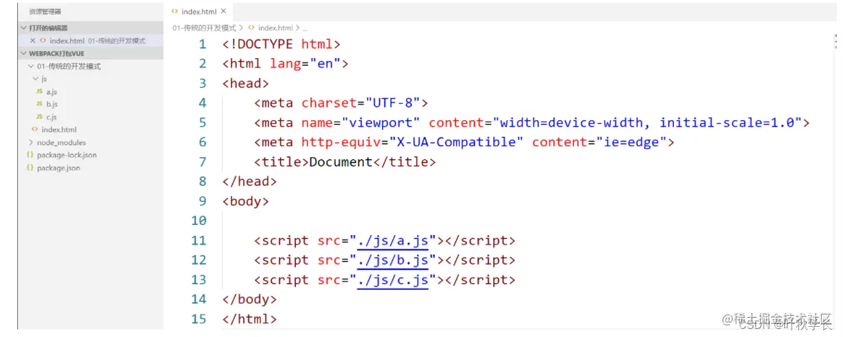Open a.js in the file tree
The image size is (843, 337).
pyautogui.click(x=52, y=92)
